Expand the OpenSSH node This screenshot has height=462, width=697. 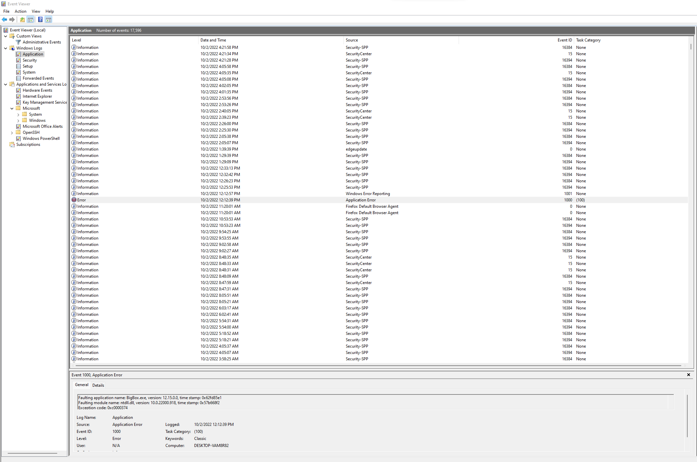[x=12, y=133]
